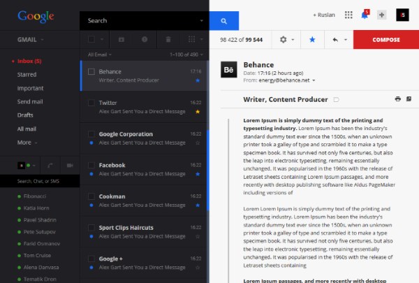419x283 pixels.
Task: Open the select-all checkbox dropdown arrow
Action: point(102,40)
